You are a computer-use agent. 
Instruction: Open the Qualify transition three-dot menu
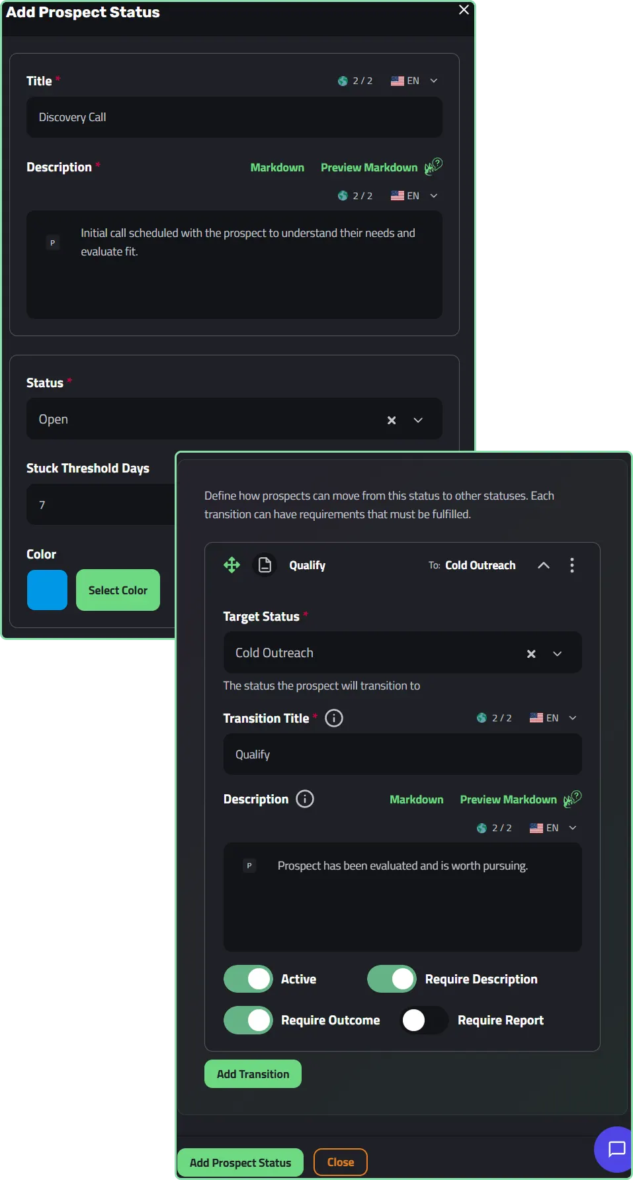point(572,565)
